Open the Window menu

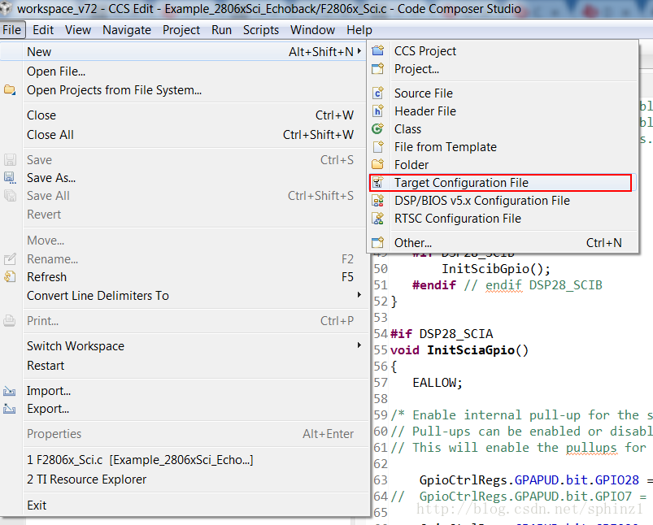click(x=312, y=30)
